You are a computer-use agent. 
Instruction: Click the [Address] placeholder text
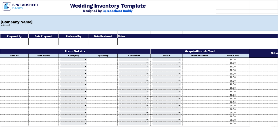5,25
